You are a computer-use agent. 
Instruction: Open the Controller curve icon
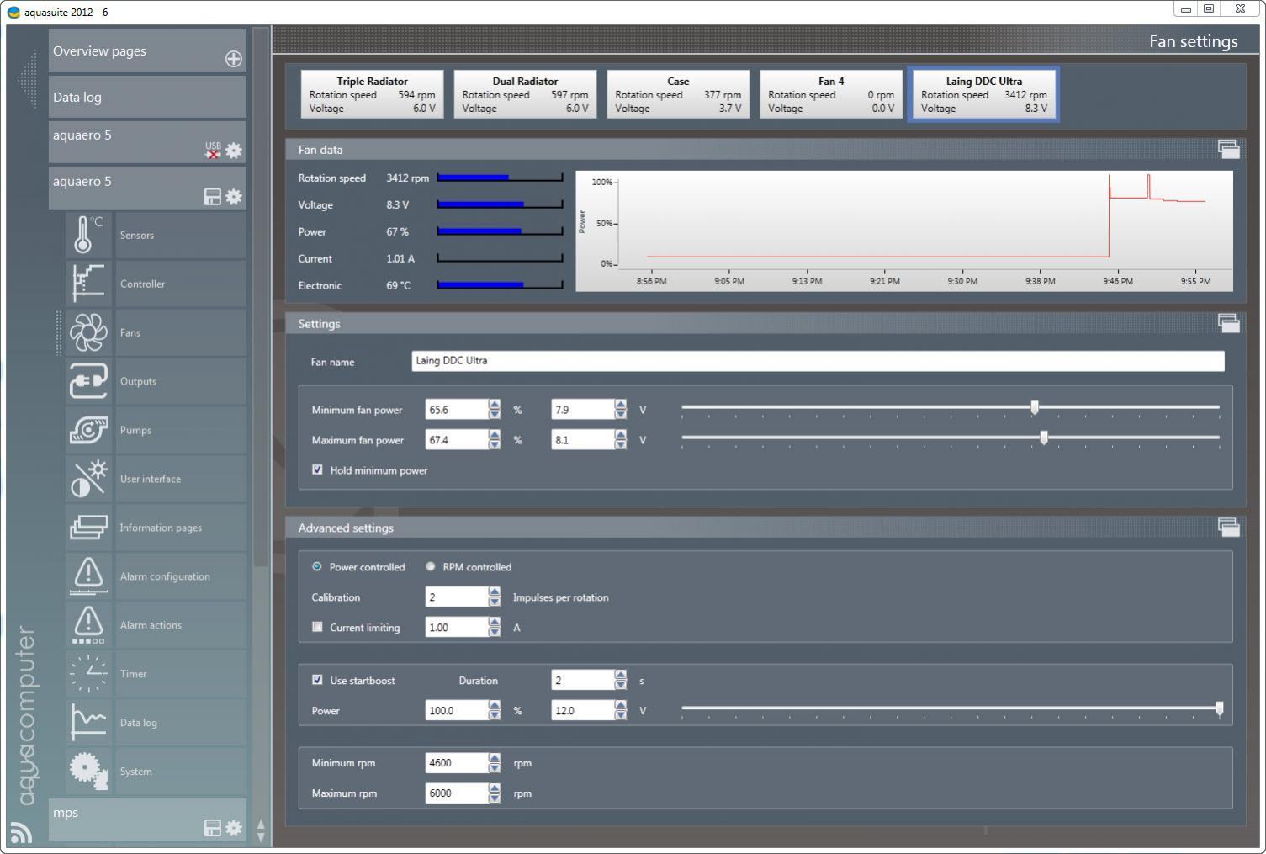(x=88, y=284)
